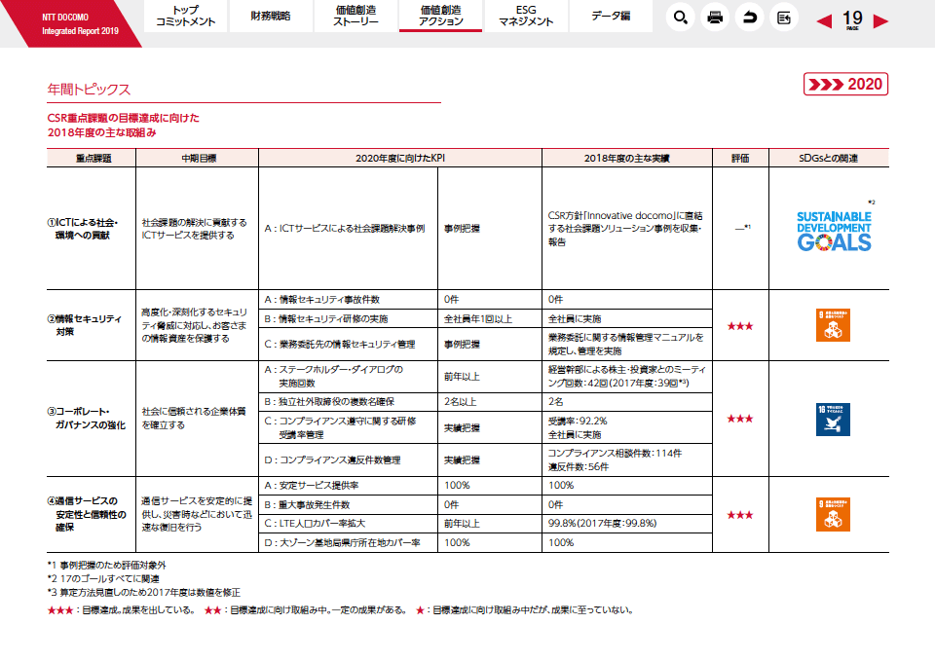
Task: Open the 財務戦略 tab
Action: point(270,17)
